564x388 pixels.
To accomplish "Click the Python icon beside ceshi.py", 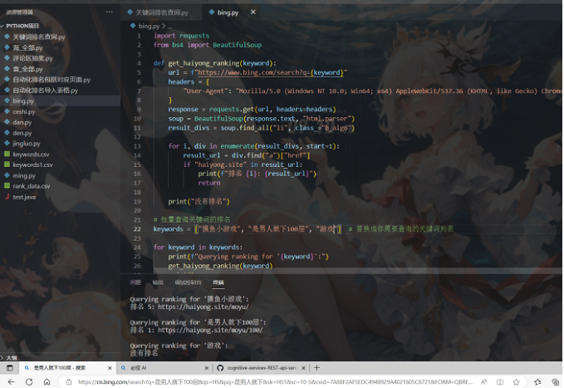I will coord(7,111).
